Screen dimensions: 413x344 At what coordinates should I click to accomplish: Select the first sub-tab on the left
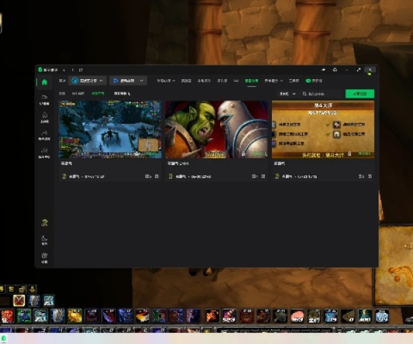coord(62,94)
